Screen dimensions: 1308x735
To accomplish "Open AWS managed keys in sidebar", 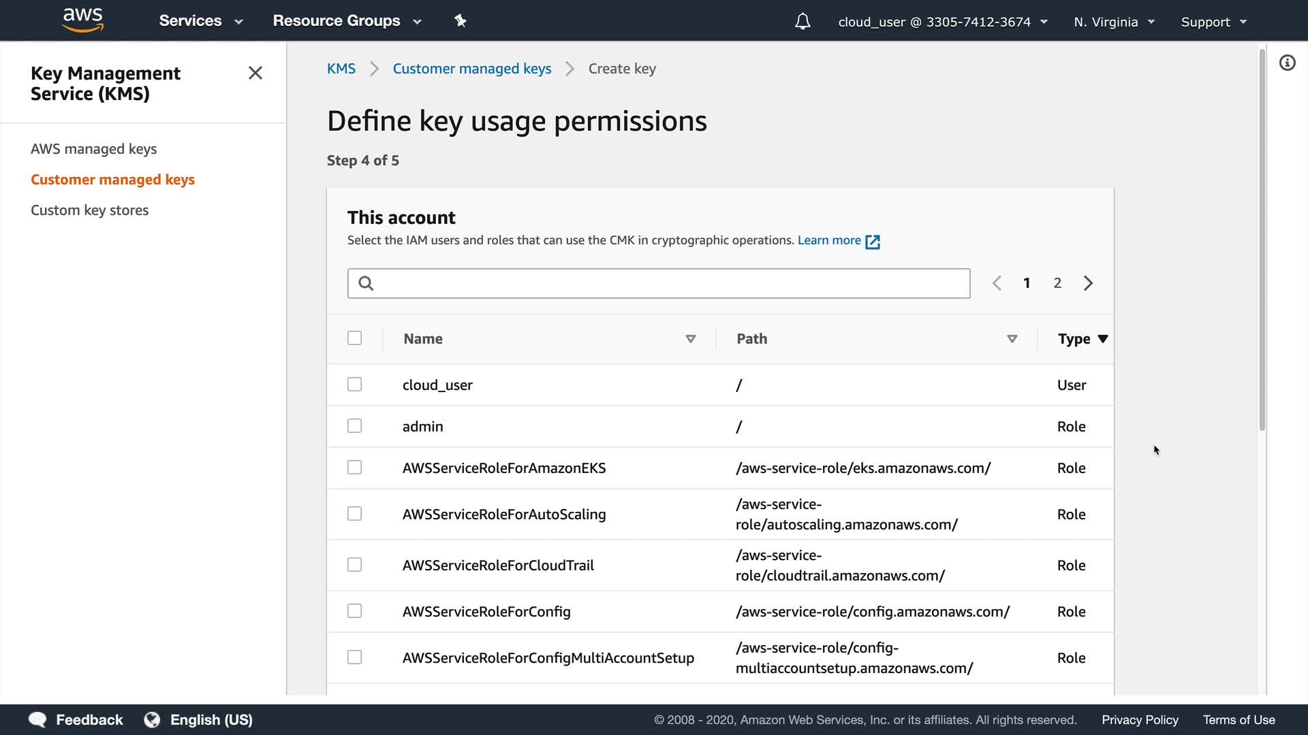I will [x=93, y=149].
